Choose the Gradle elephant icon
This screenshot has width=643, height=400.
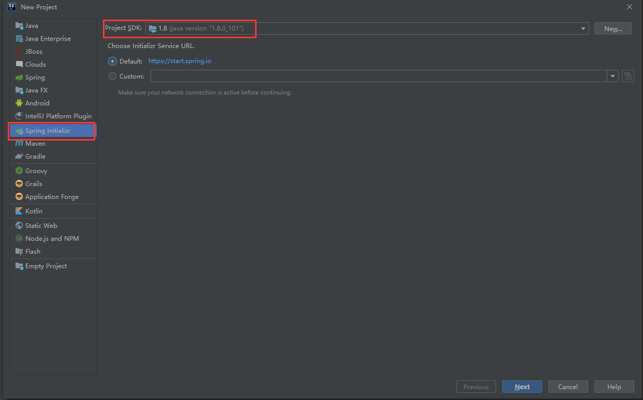point(19,157)
